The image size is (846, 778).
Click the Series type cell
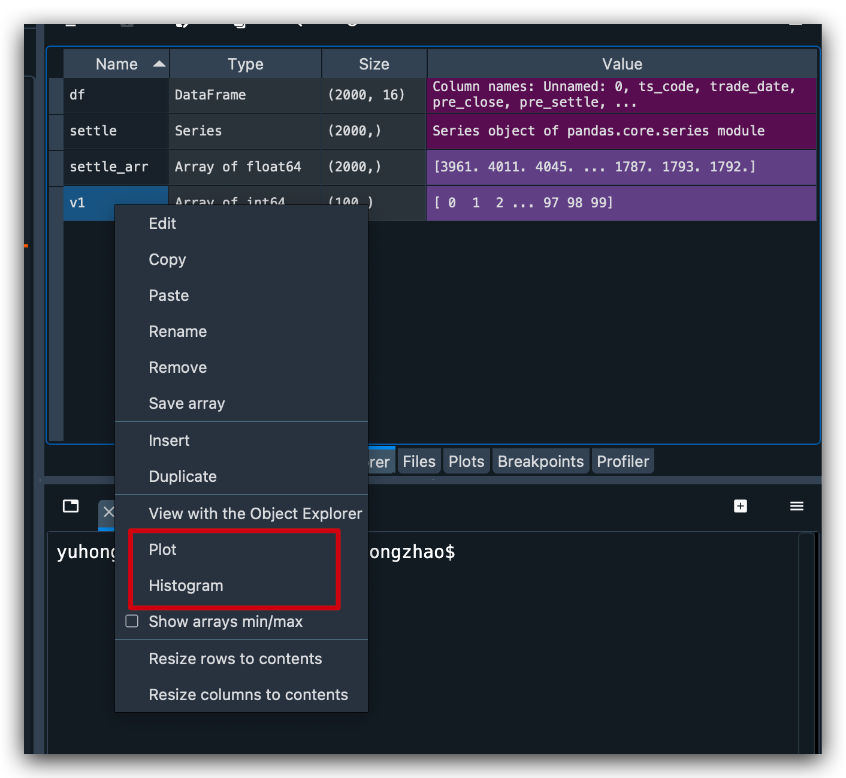[x=244, y=131]
